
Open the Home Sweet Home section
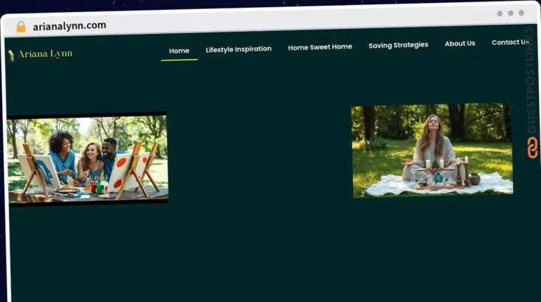(320, 47)
